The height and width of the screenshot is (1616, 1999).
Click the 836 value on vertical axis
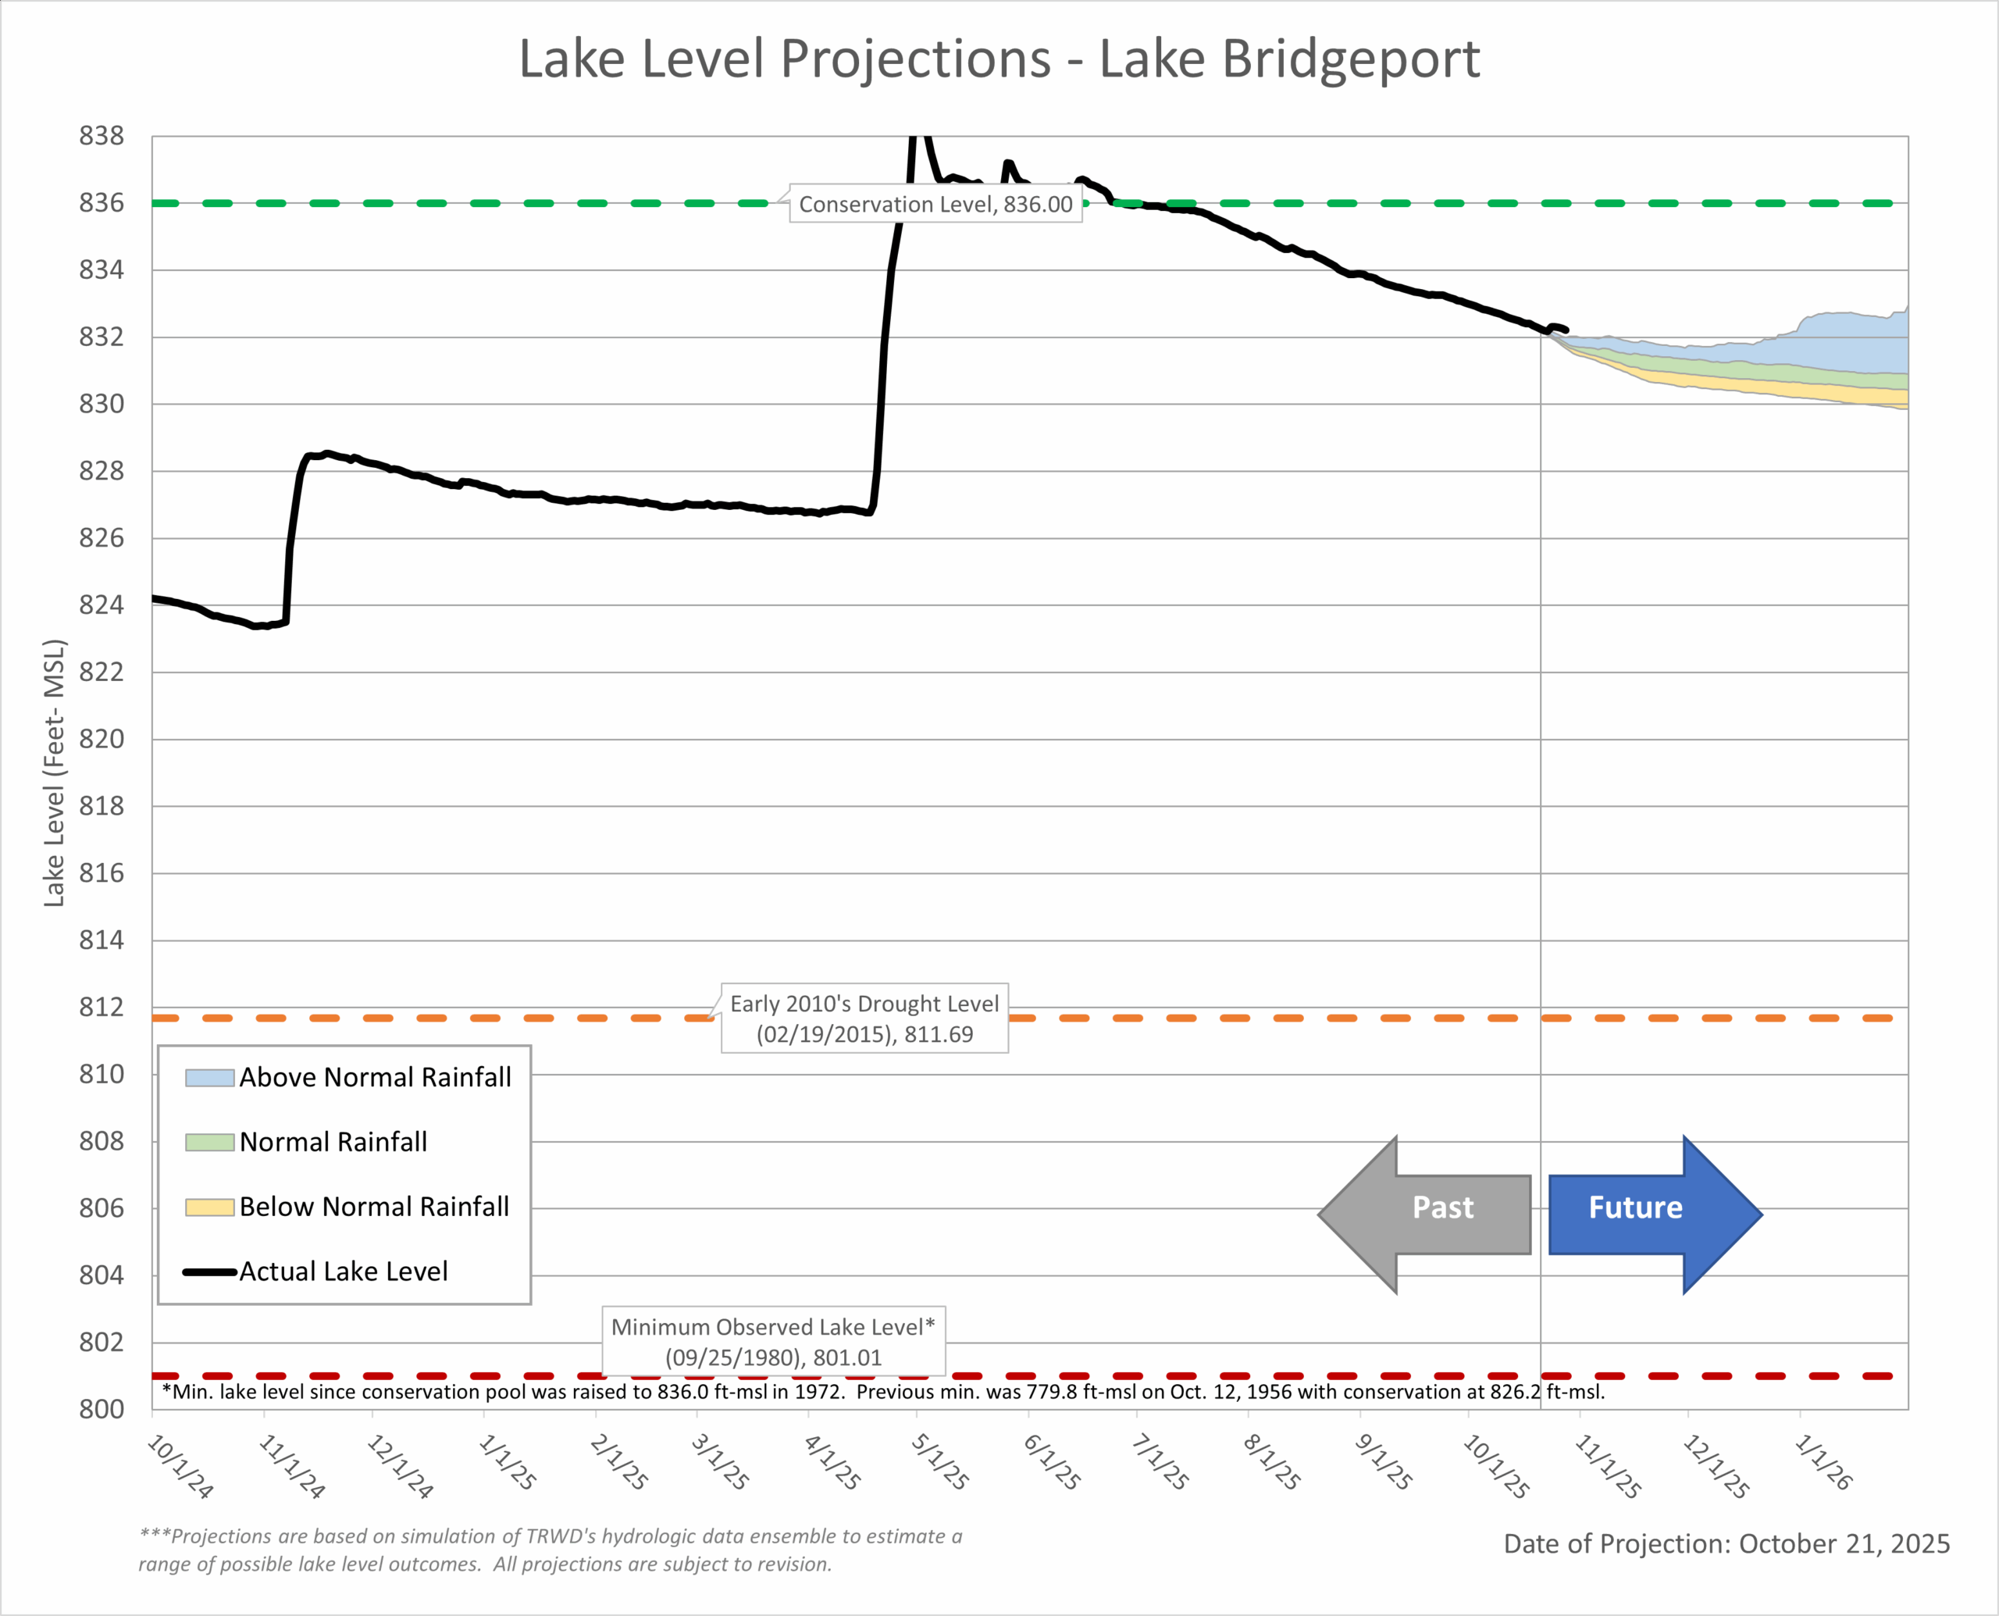pos(102,203)
